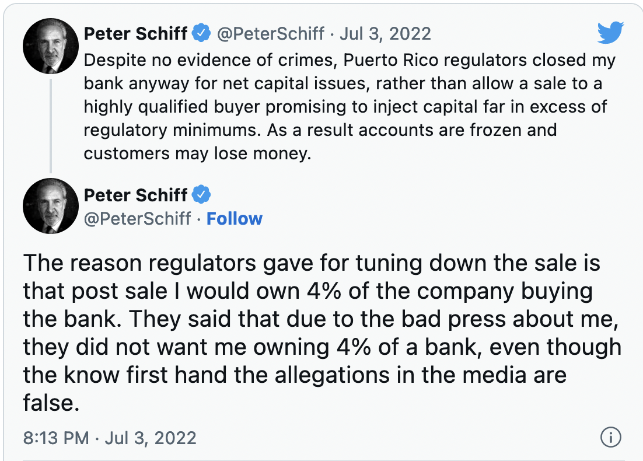This screenshot has height=461, width=643.
Task: Open the "8:13 PM · Jul 3, 2022" timestamp
Action: click(110, 438)
